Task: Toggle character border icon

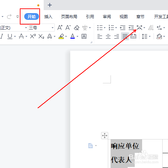Action: click(x=84, y=36)
